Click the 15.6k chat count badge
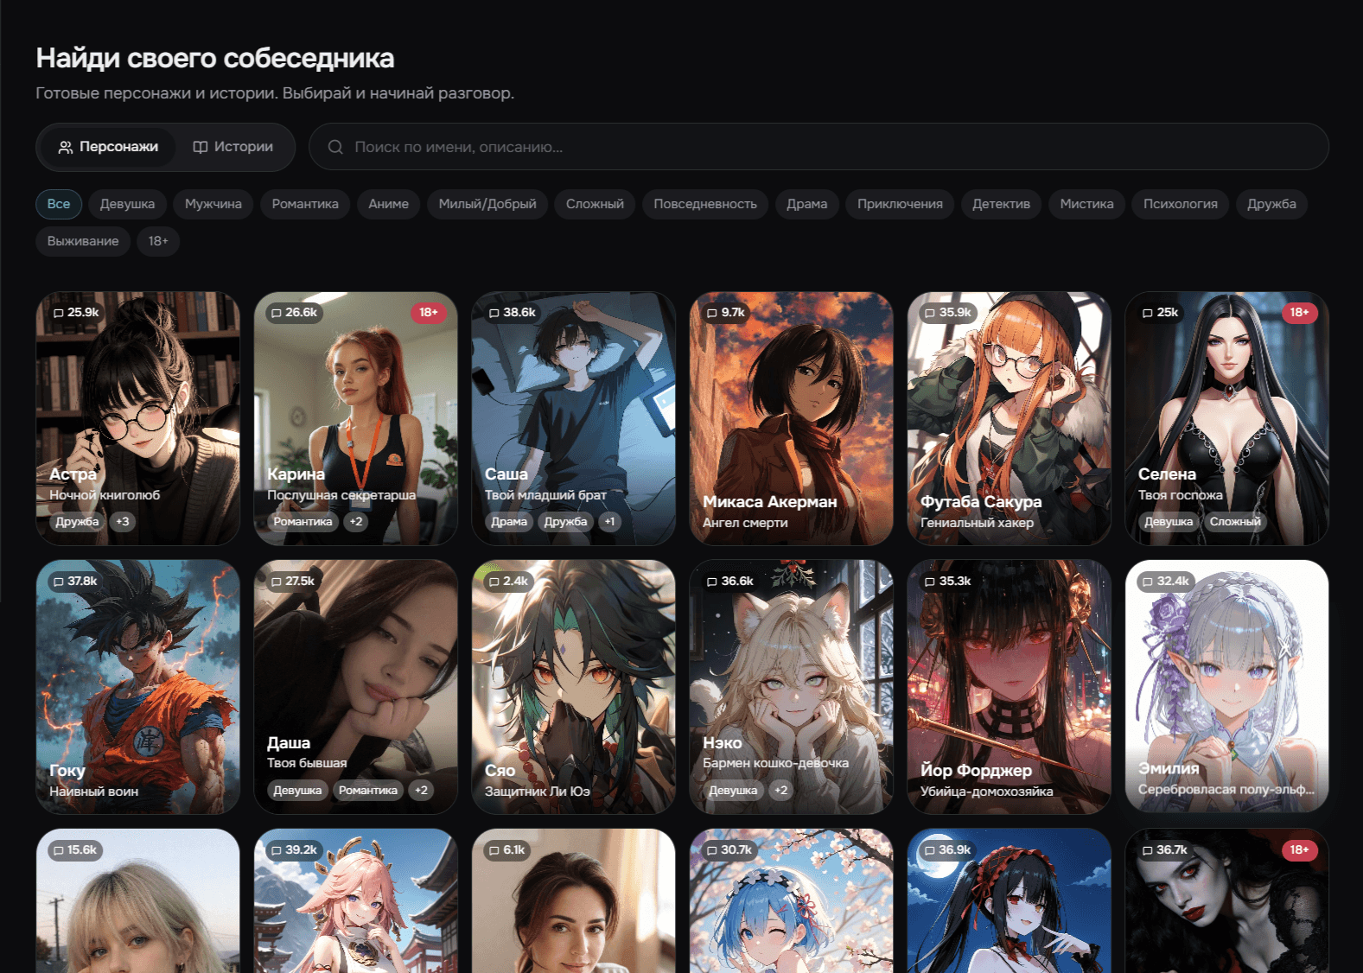The height and width of the screenshot is (973, 1363). click(x=76, y=850)
